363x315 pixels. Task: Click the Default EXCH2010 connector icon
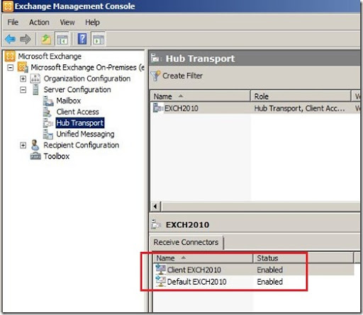(x=160, y=281)
